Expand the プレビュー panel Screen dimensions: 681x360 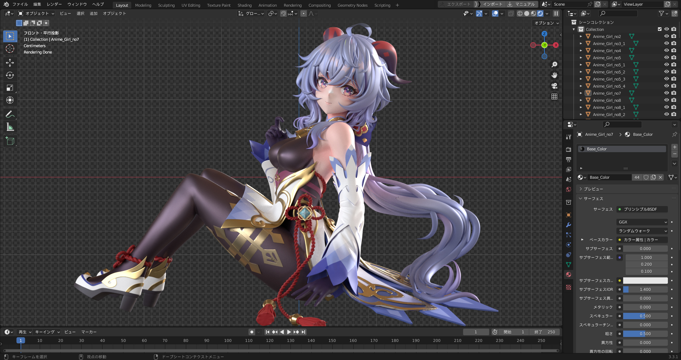[593, 189]
